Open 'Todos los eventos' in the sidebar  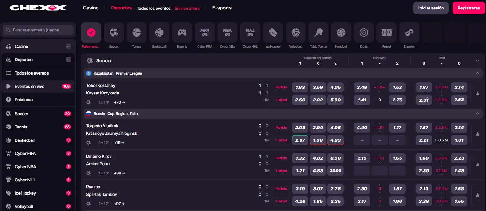point(38,73)
